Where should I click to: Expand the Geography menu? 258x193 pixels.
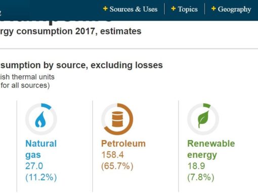click(231, 9)
